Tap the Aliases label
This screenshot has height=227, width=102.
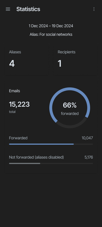(15, 52)
